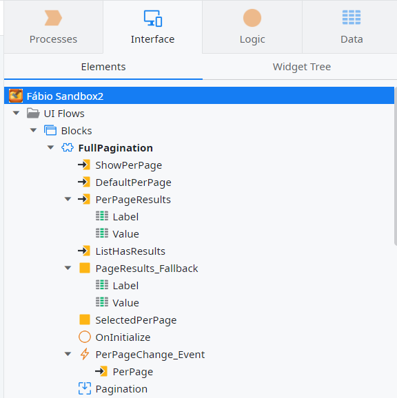Image resolution: width=397 pixels, height=398 pixels.
Task: Select the FullPagination block label
Action: point(116,148)
